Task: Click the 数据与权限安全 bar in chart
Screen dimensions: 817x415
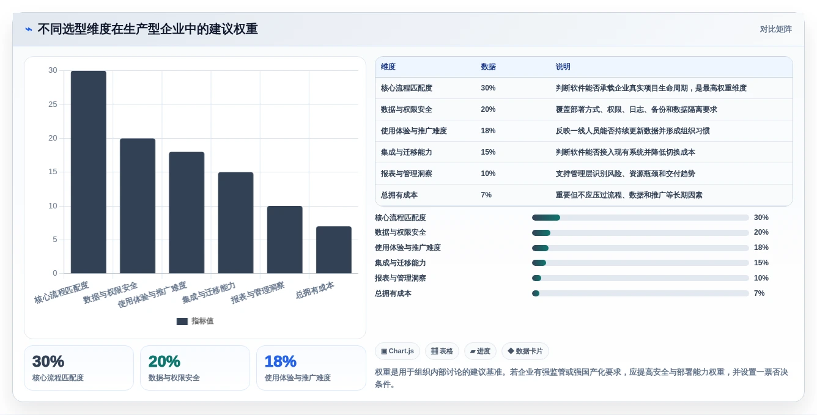Action: pos(138,206)
